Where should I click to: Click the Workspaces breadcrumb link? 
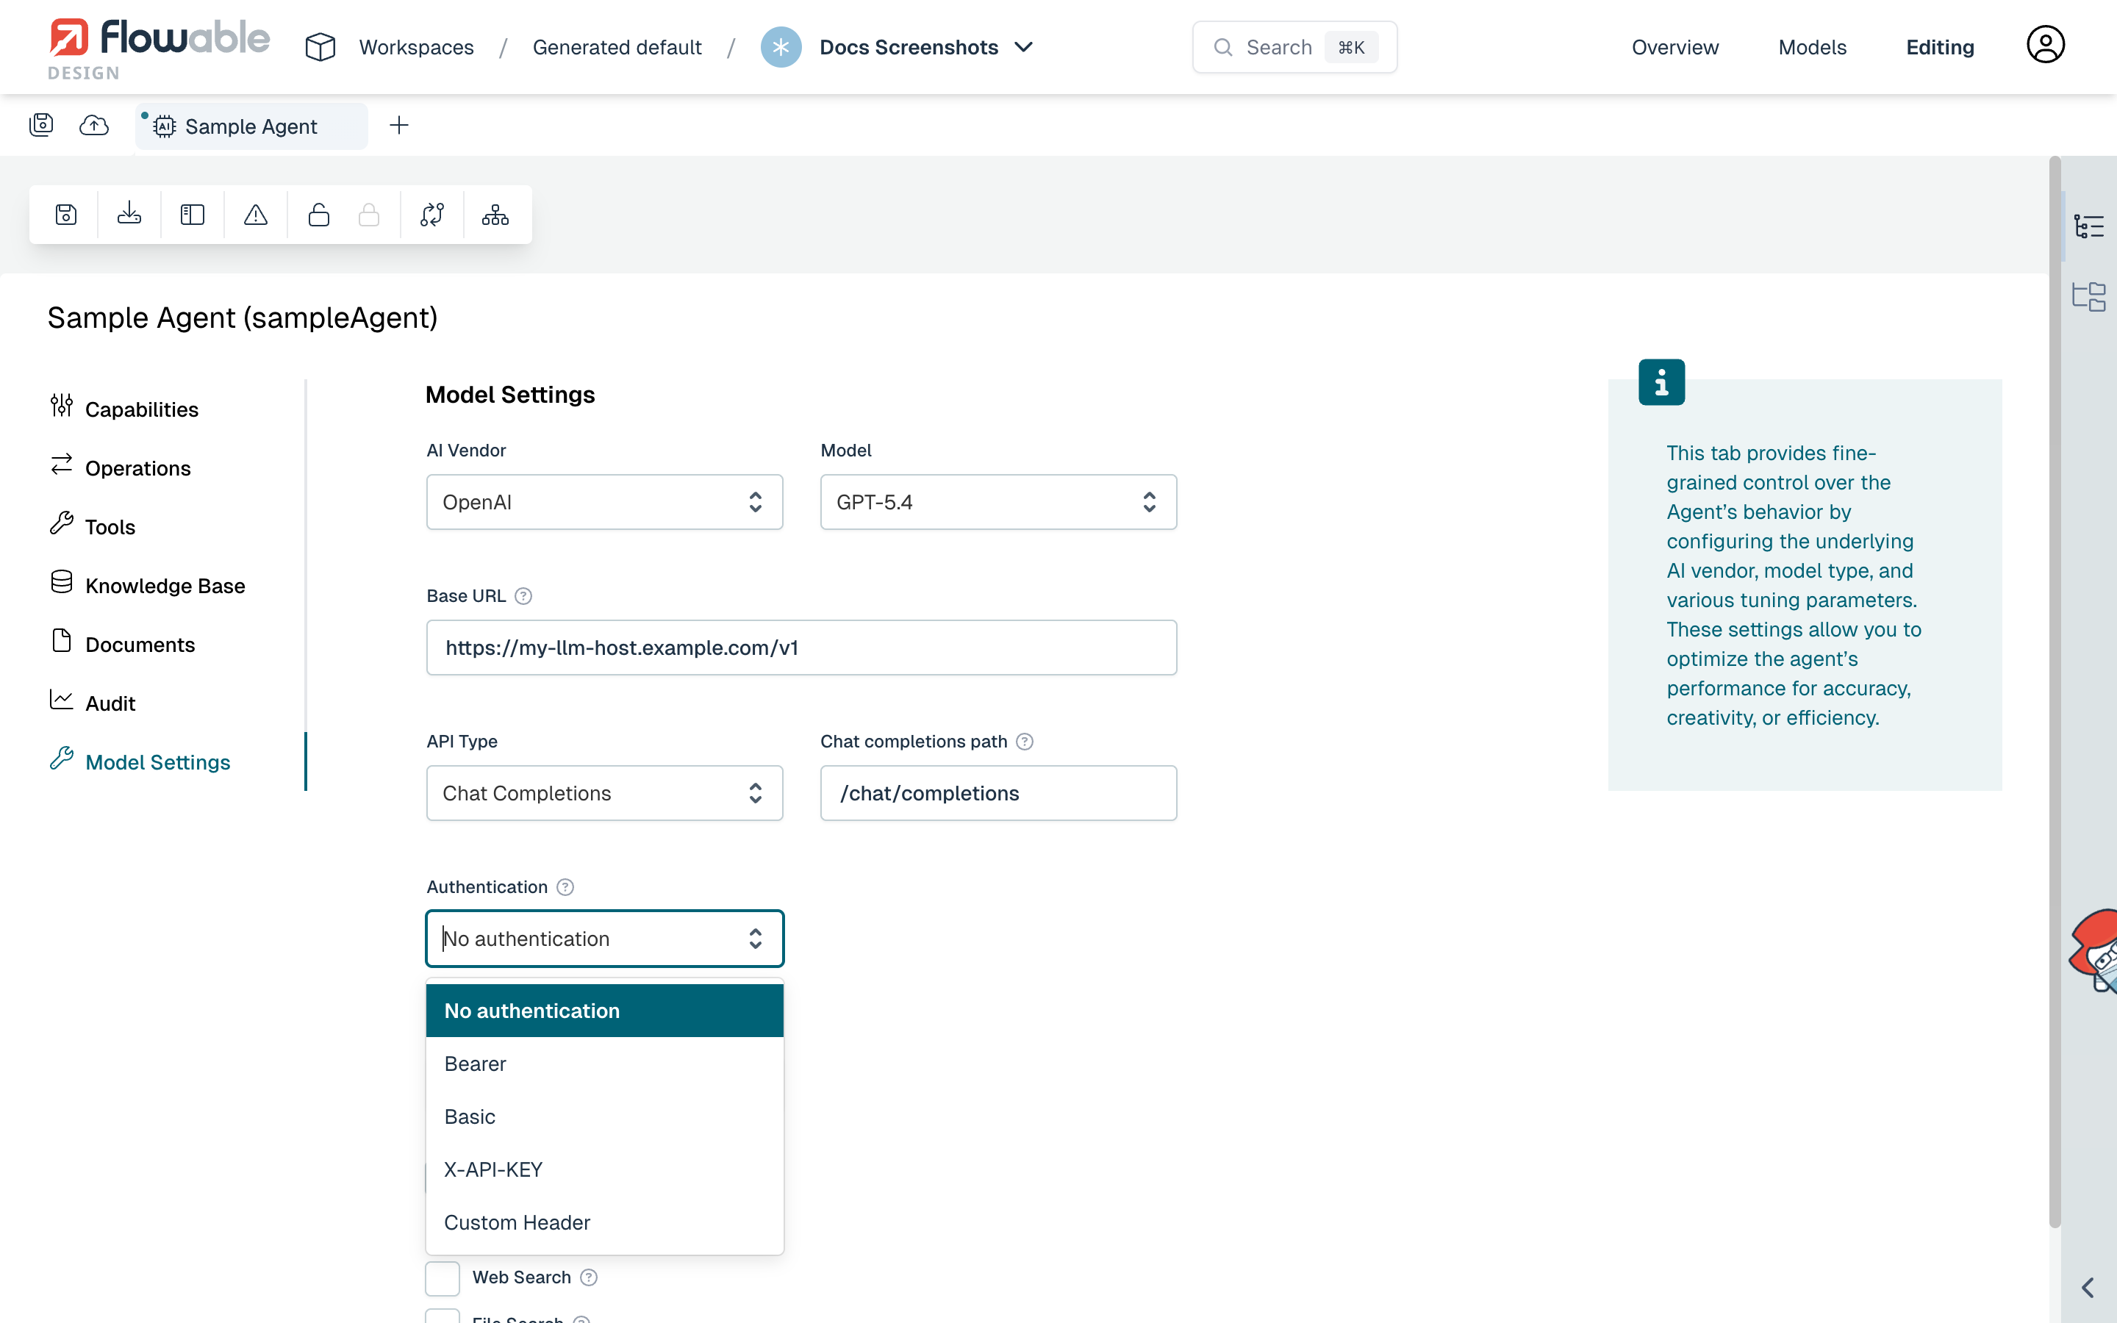(416, 47)
